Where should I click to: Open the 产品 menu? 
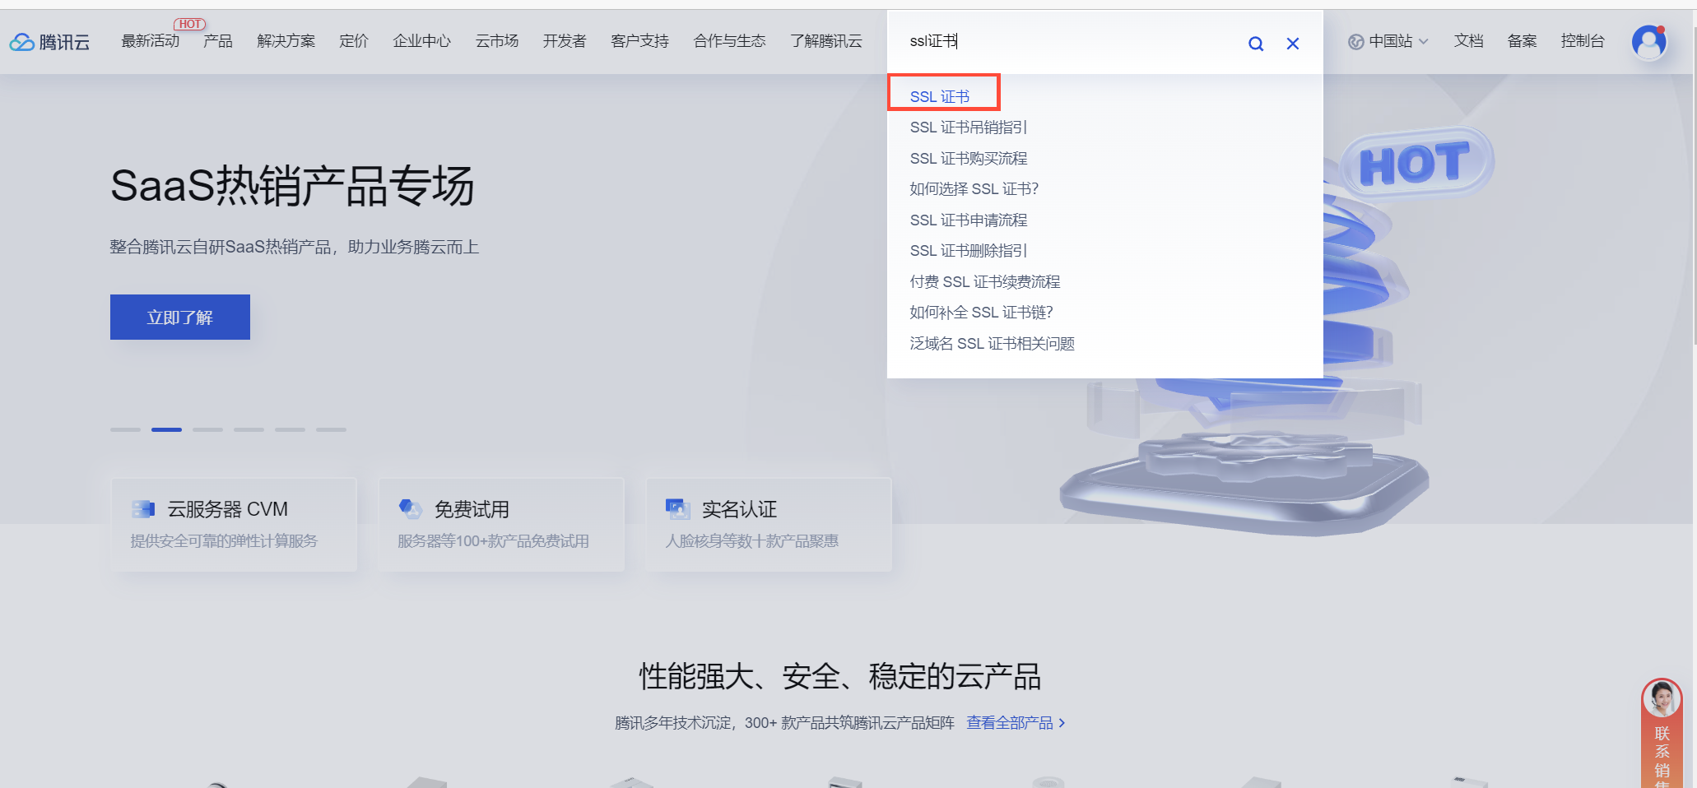pos(218,41)
